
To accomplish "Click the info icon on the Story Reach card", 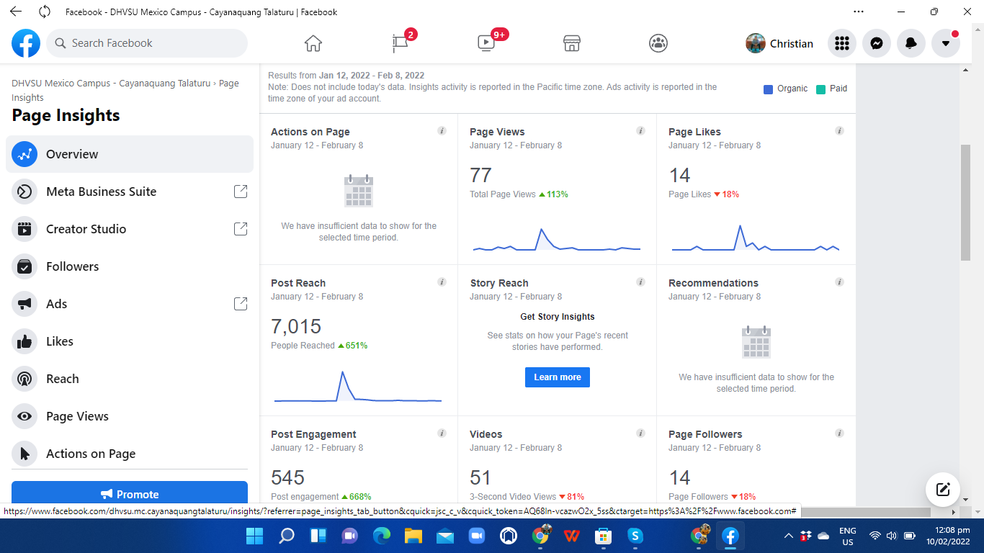I will pyautogui.click(x=640, y=282).
